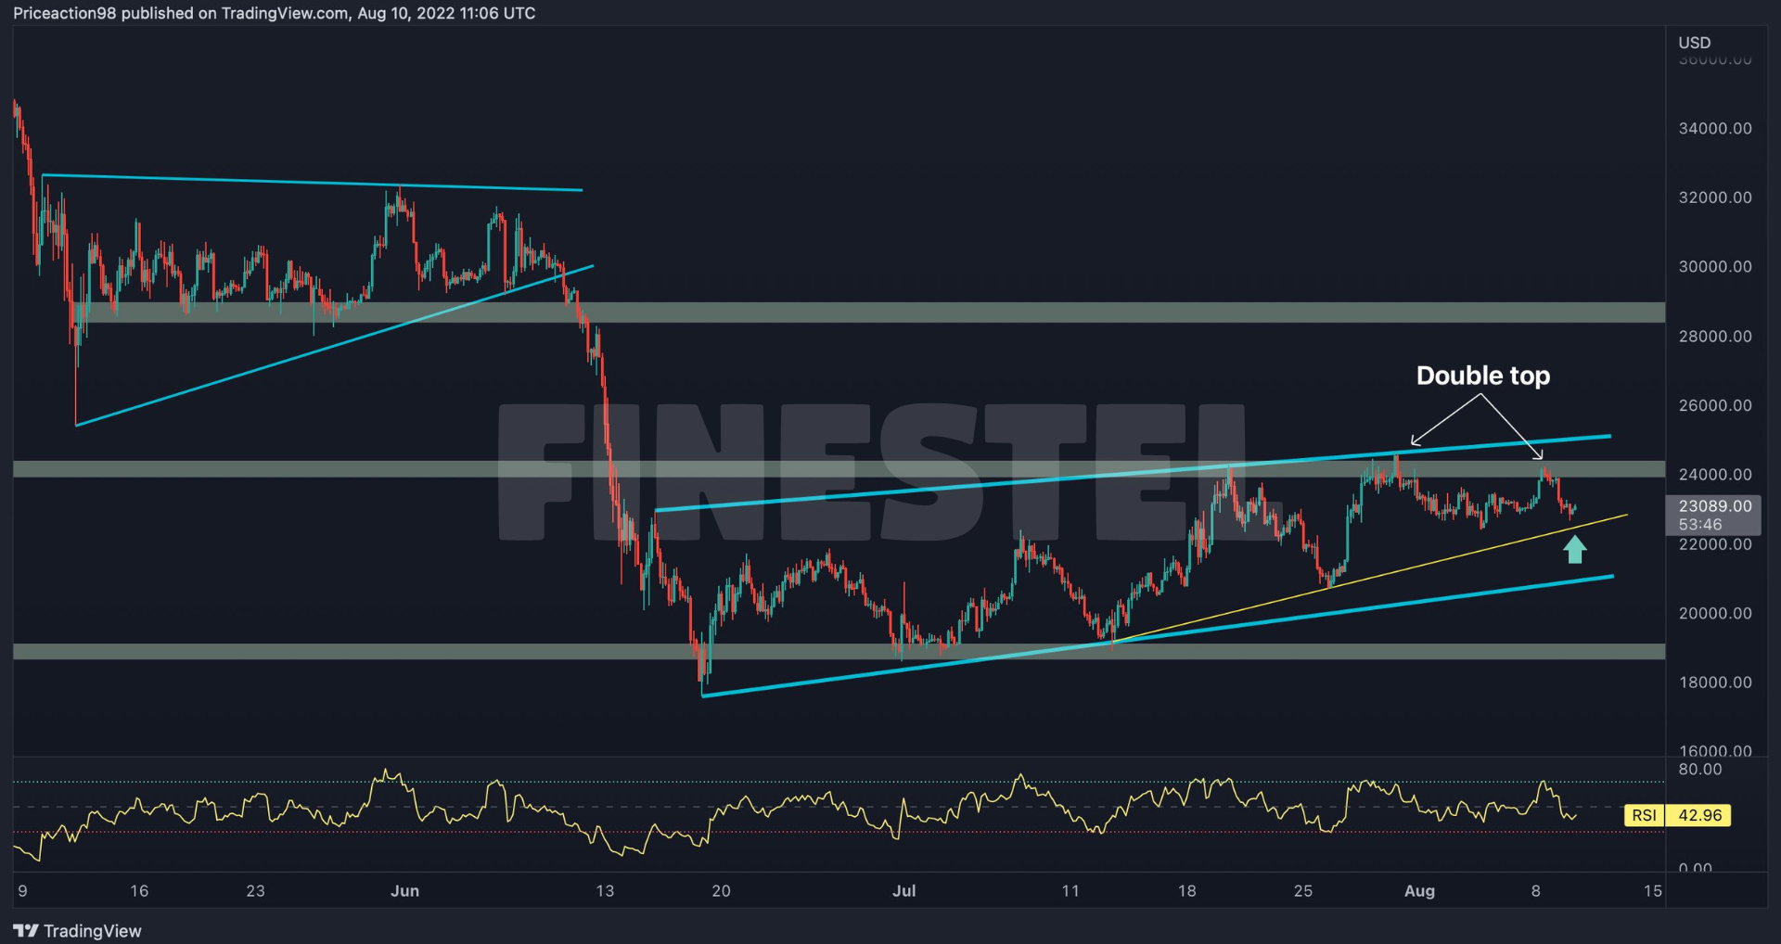This screenshot has height=944, width=1781.
Task: Click the Double top annotation text
Action: [1483, 376]
